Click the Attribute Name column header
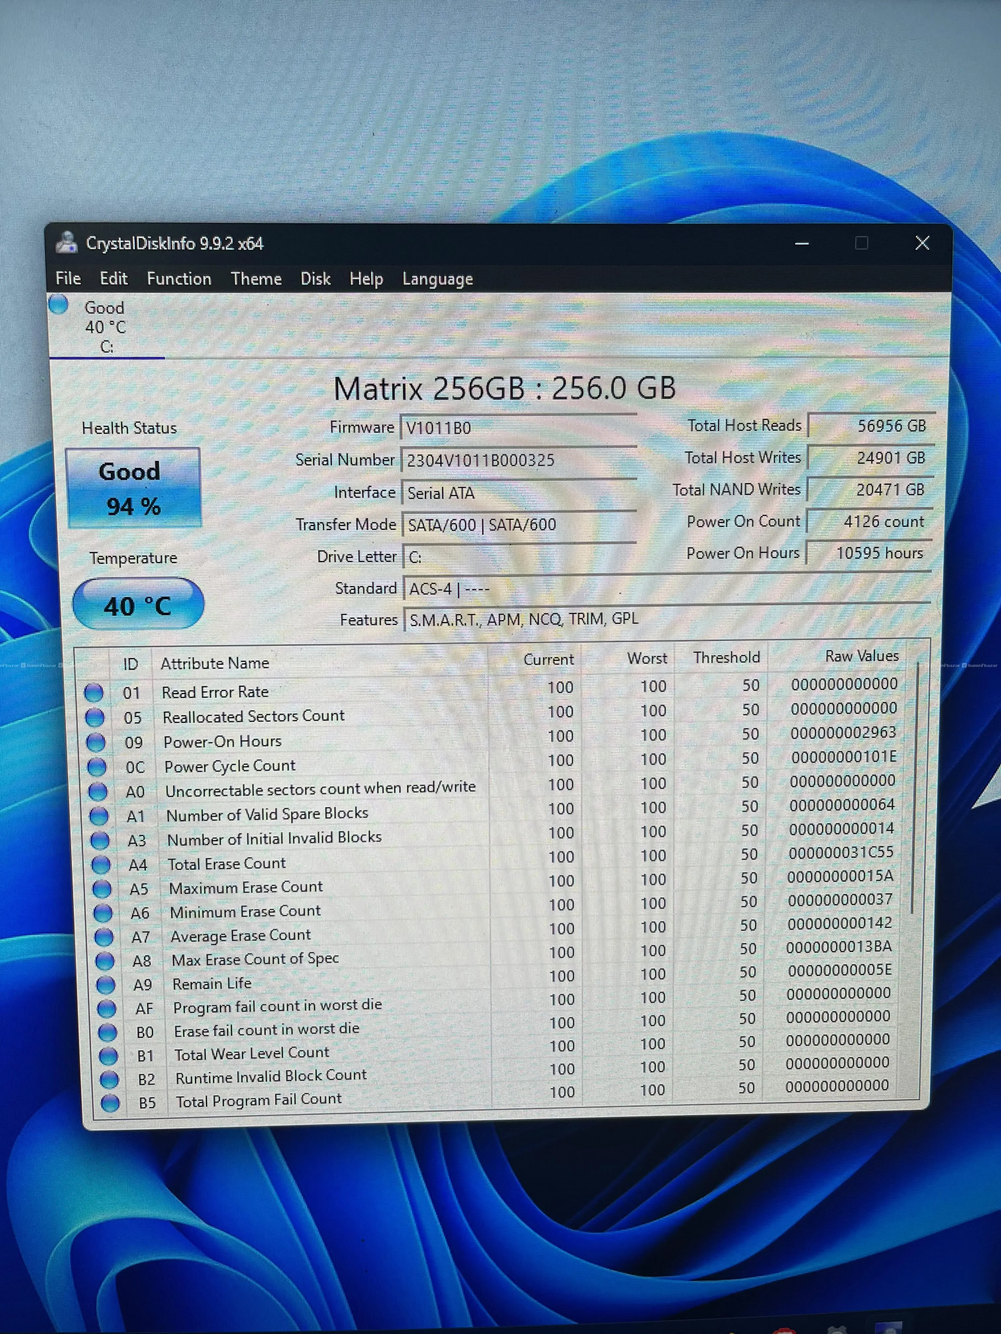The height and width of the screenshot is (1334, 1001). [214, 663]
